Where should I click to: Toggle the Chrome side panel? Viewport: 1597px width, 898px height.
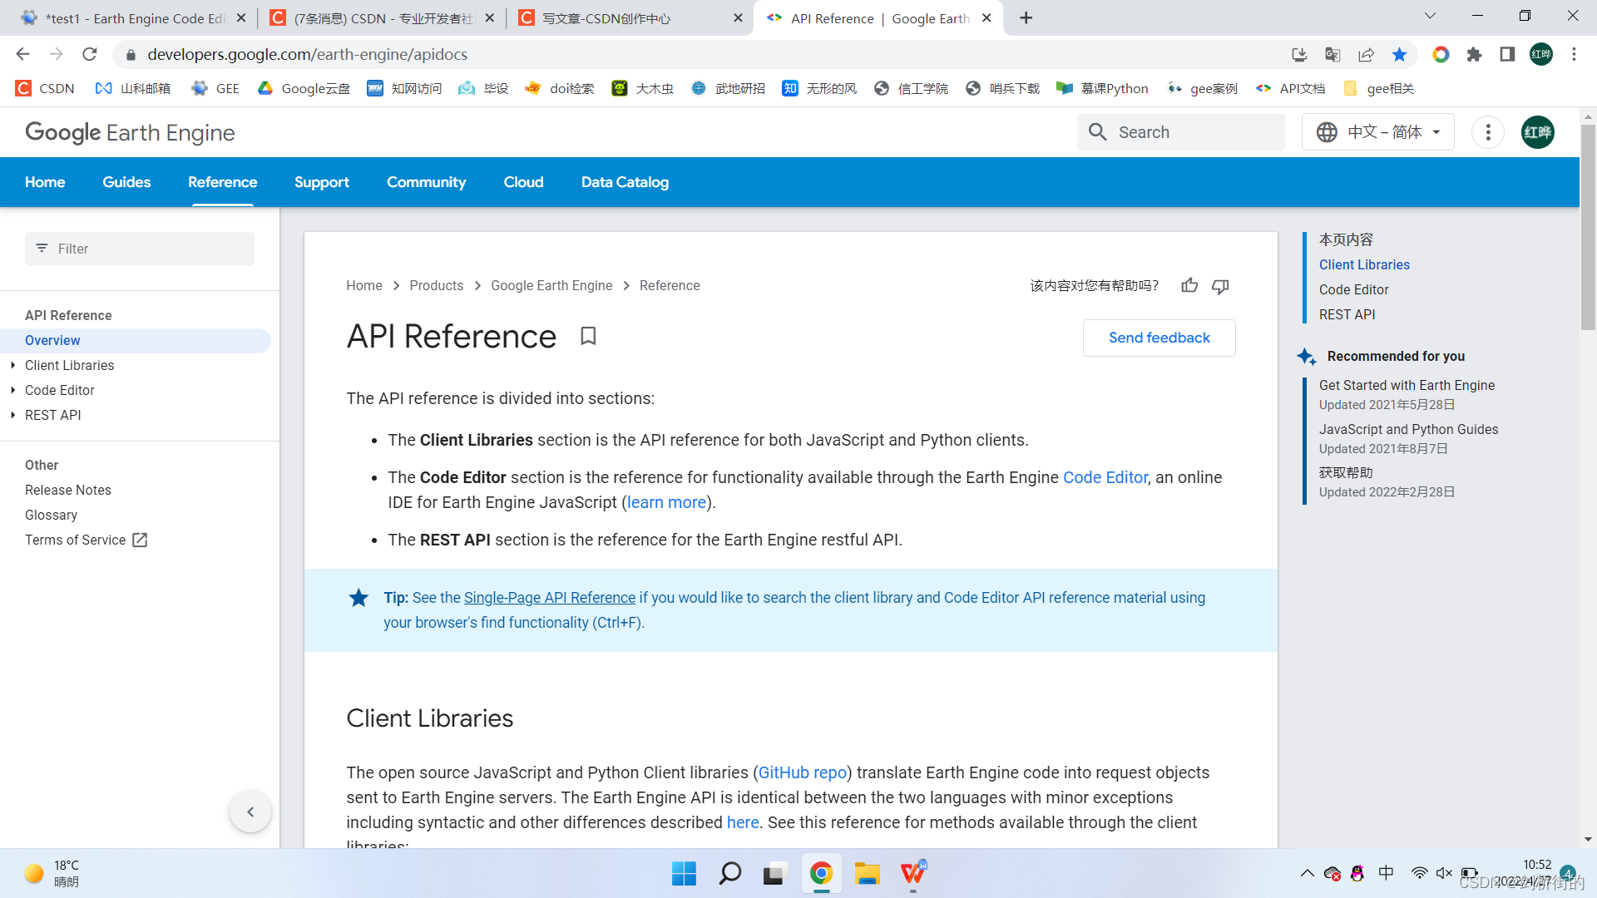pos(1507,55)
